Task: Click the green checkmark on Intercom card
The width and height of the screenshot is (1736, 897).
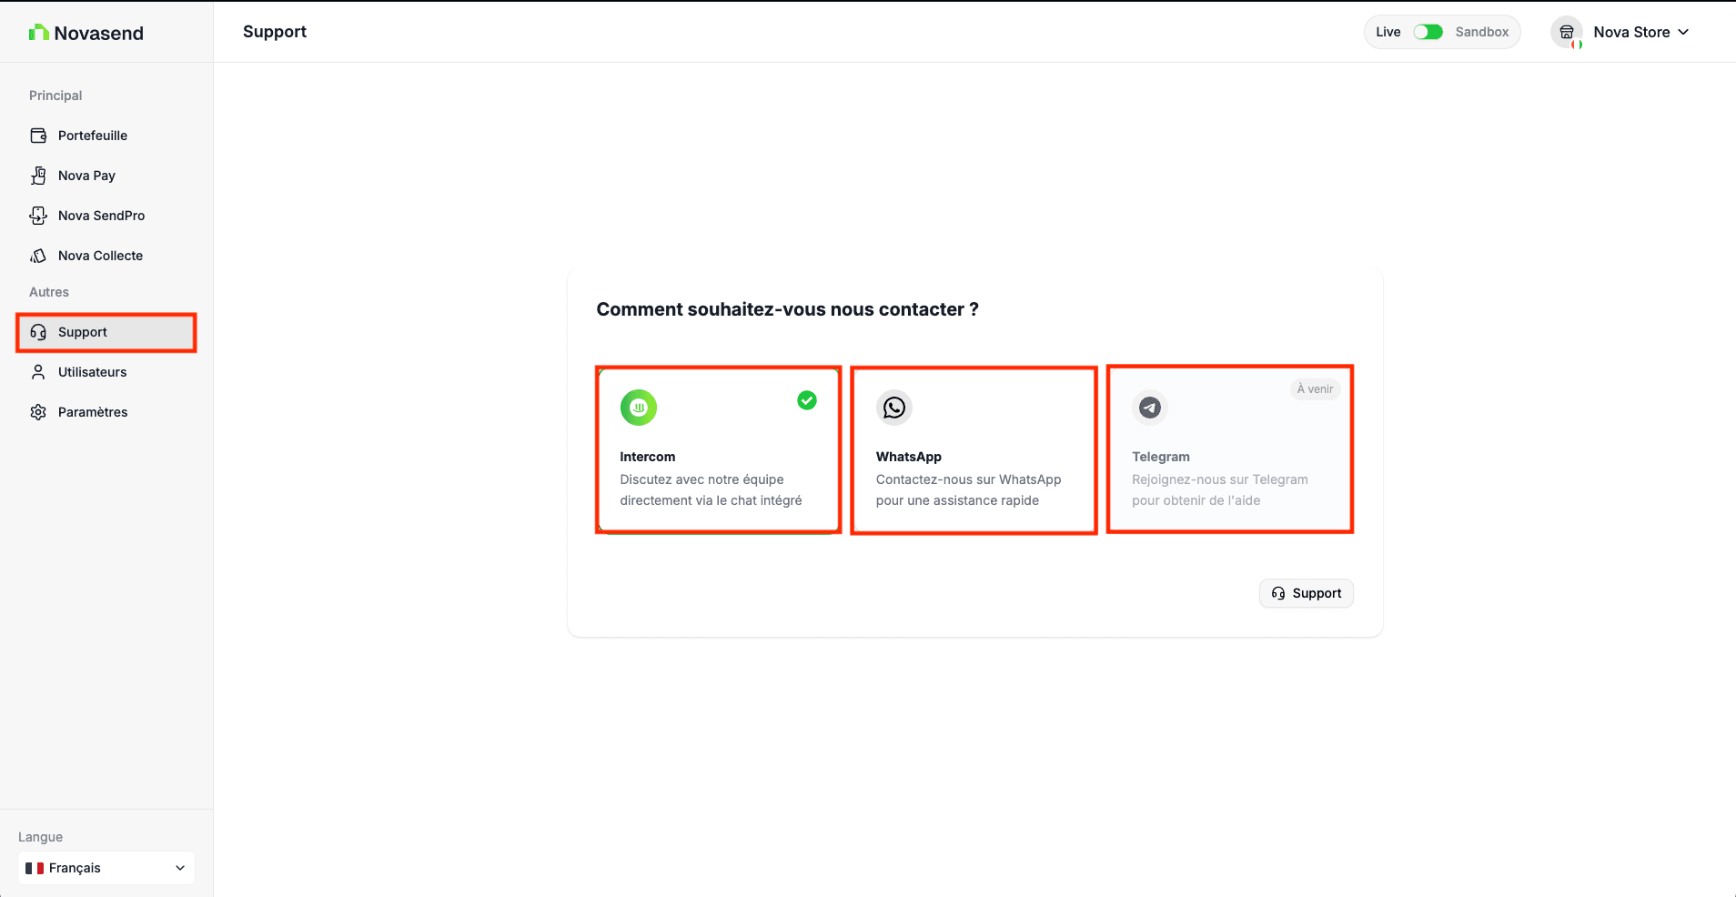Action: tap(807, 400)
